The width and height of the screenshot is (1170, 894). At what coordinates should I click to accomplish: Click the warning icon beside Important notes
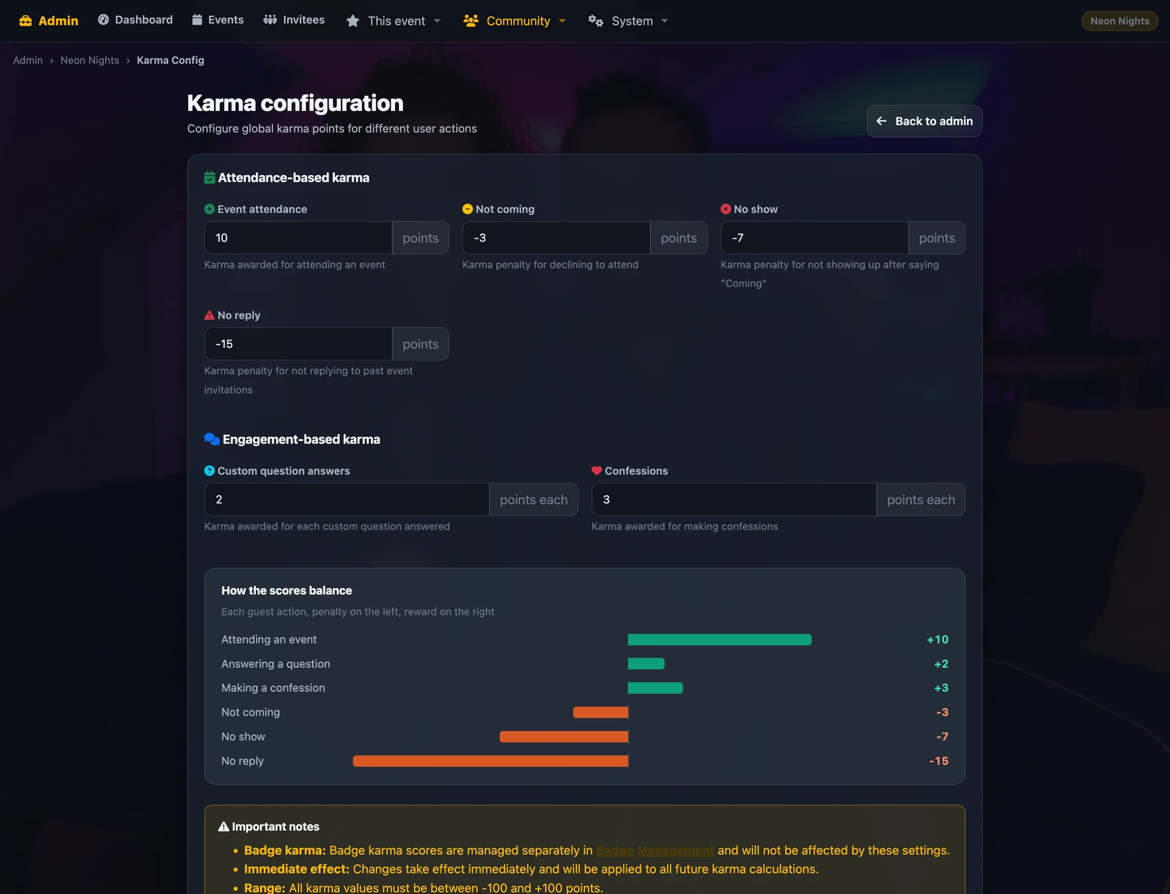point(223,827)
